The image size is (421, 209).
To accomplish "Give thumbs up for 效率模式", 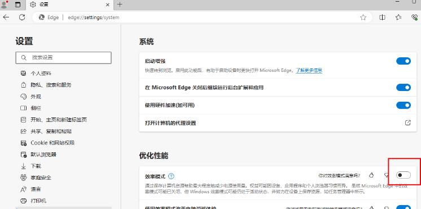I will pos(371,175).
